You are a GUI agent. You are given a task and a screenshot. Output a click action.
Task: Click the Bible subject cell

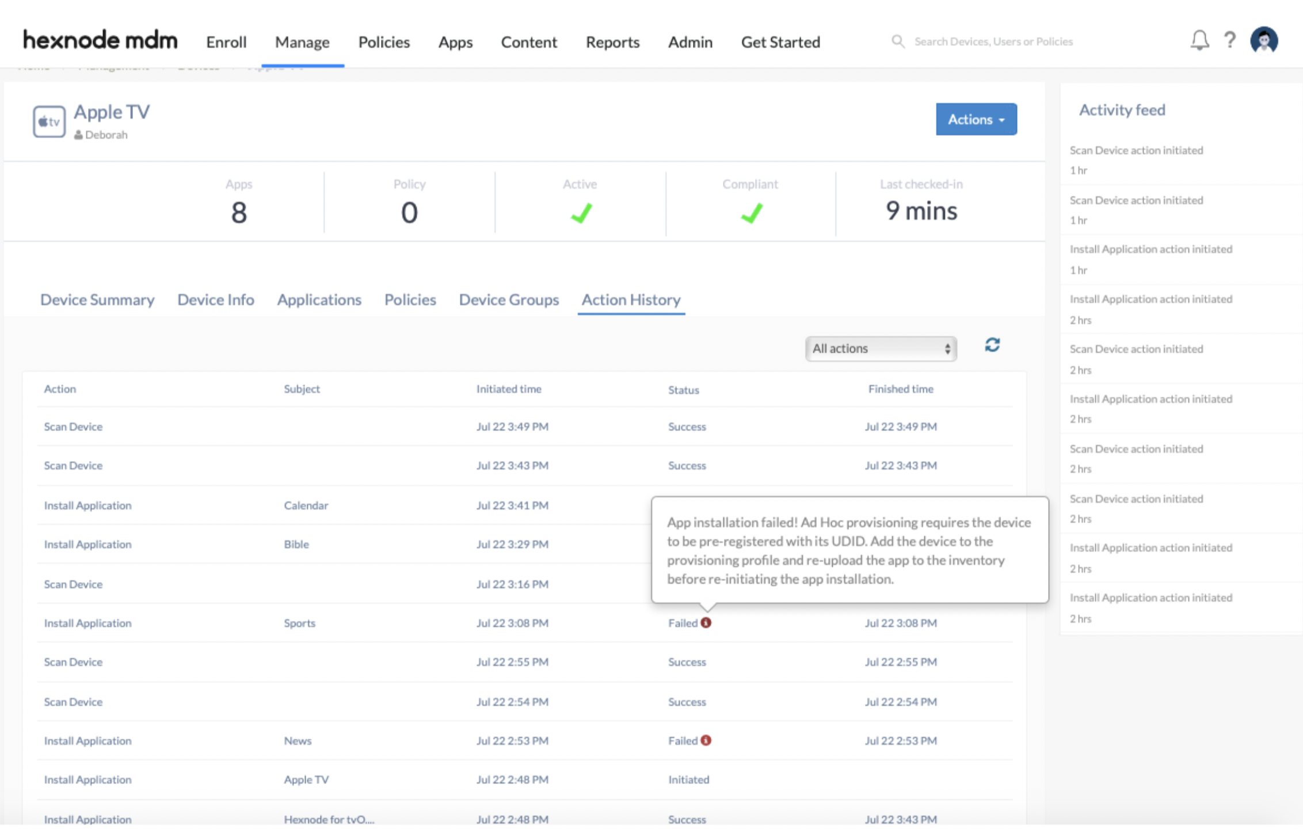click(x=296, y=544)
